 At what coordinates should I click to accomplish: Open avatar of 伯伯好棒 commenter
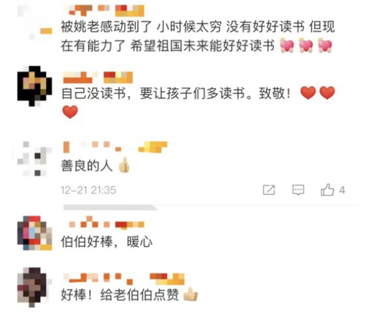click(x=35, y=233)
